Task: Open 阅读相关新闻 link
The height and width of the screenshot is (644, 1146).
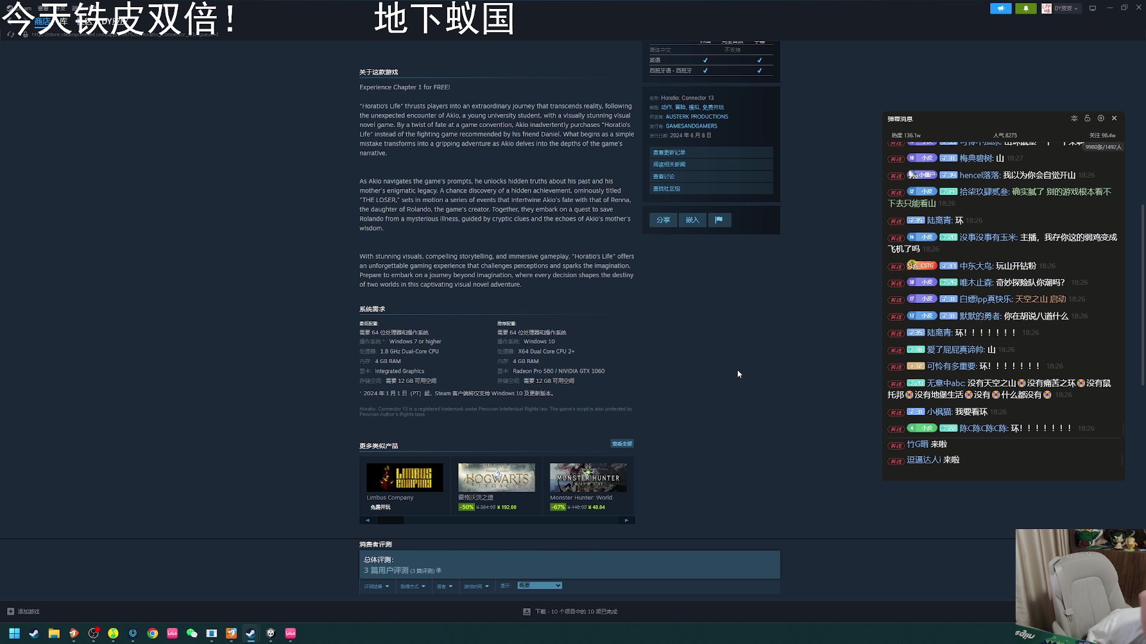Action: pos(711,165)
